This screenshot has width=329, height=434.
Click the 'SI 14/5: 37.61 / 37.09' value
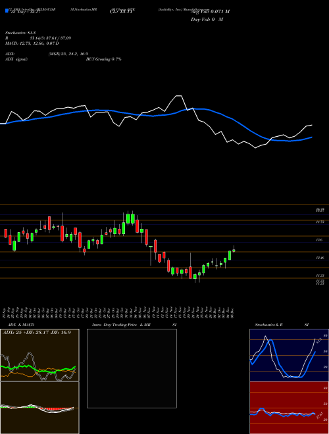click(x=51, y=38)
